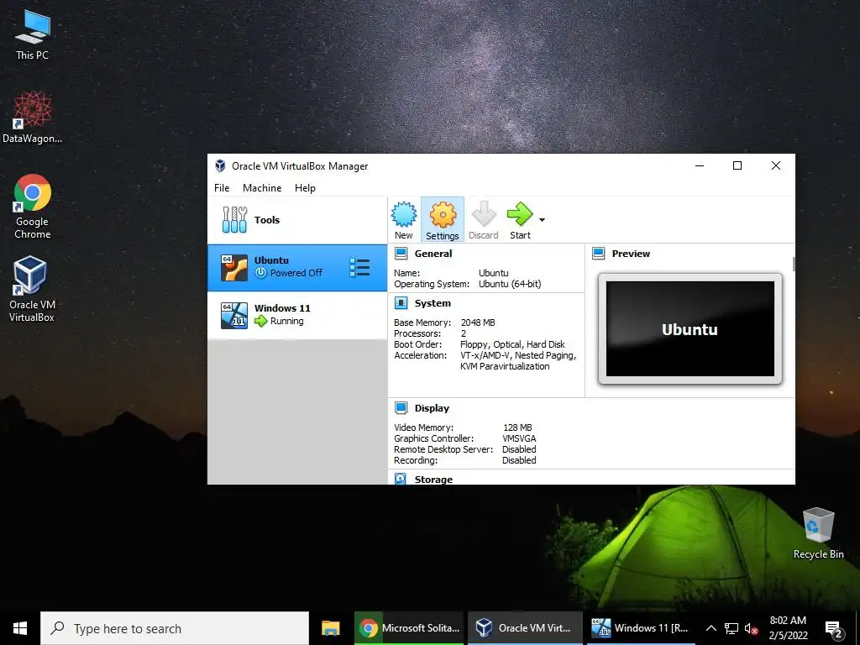Select the Windows 11 virtual machine

[297, 315]
